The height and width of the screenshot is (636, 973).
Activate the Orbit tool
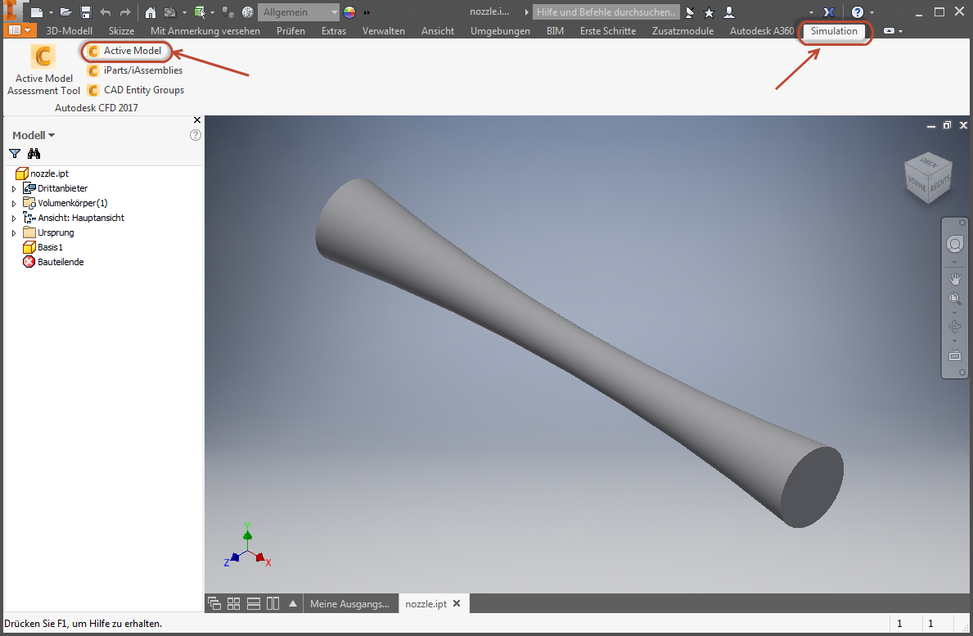point(954,327)
